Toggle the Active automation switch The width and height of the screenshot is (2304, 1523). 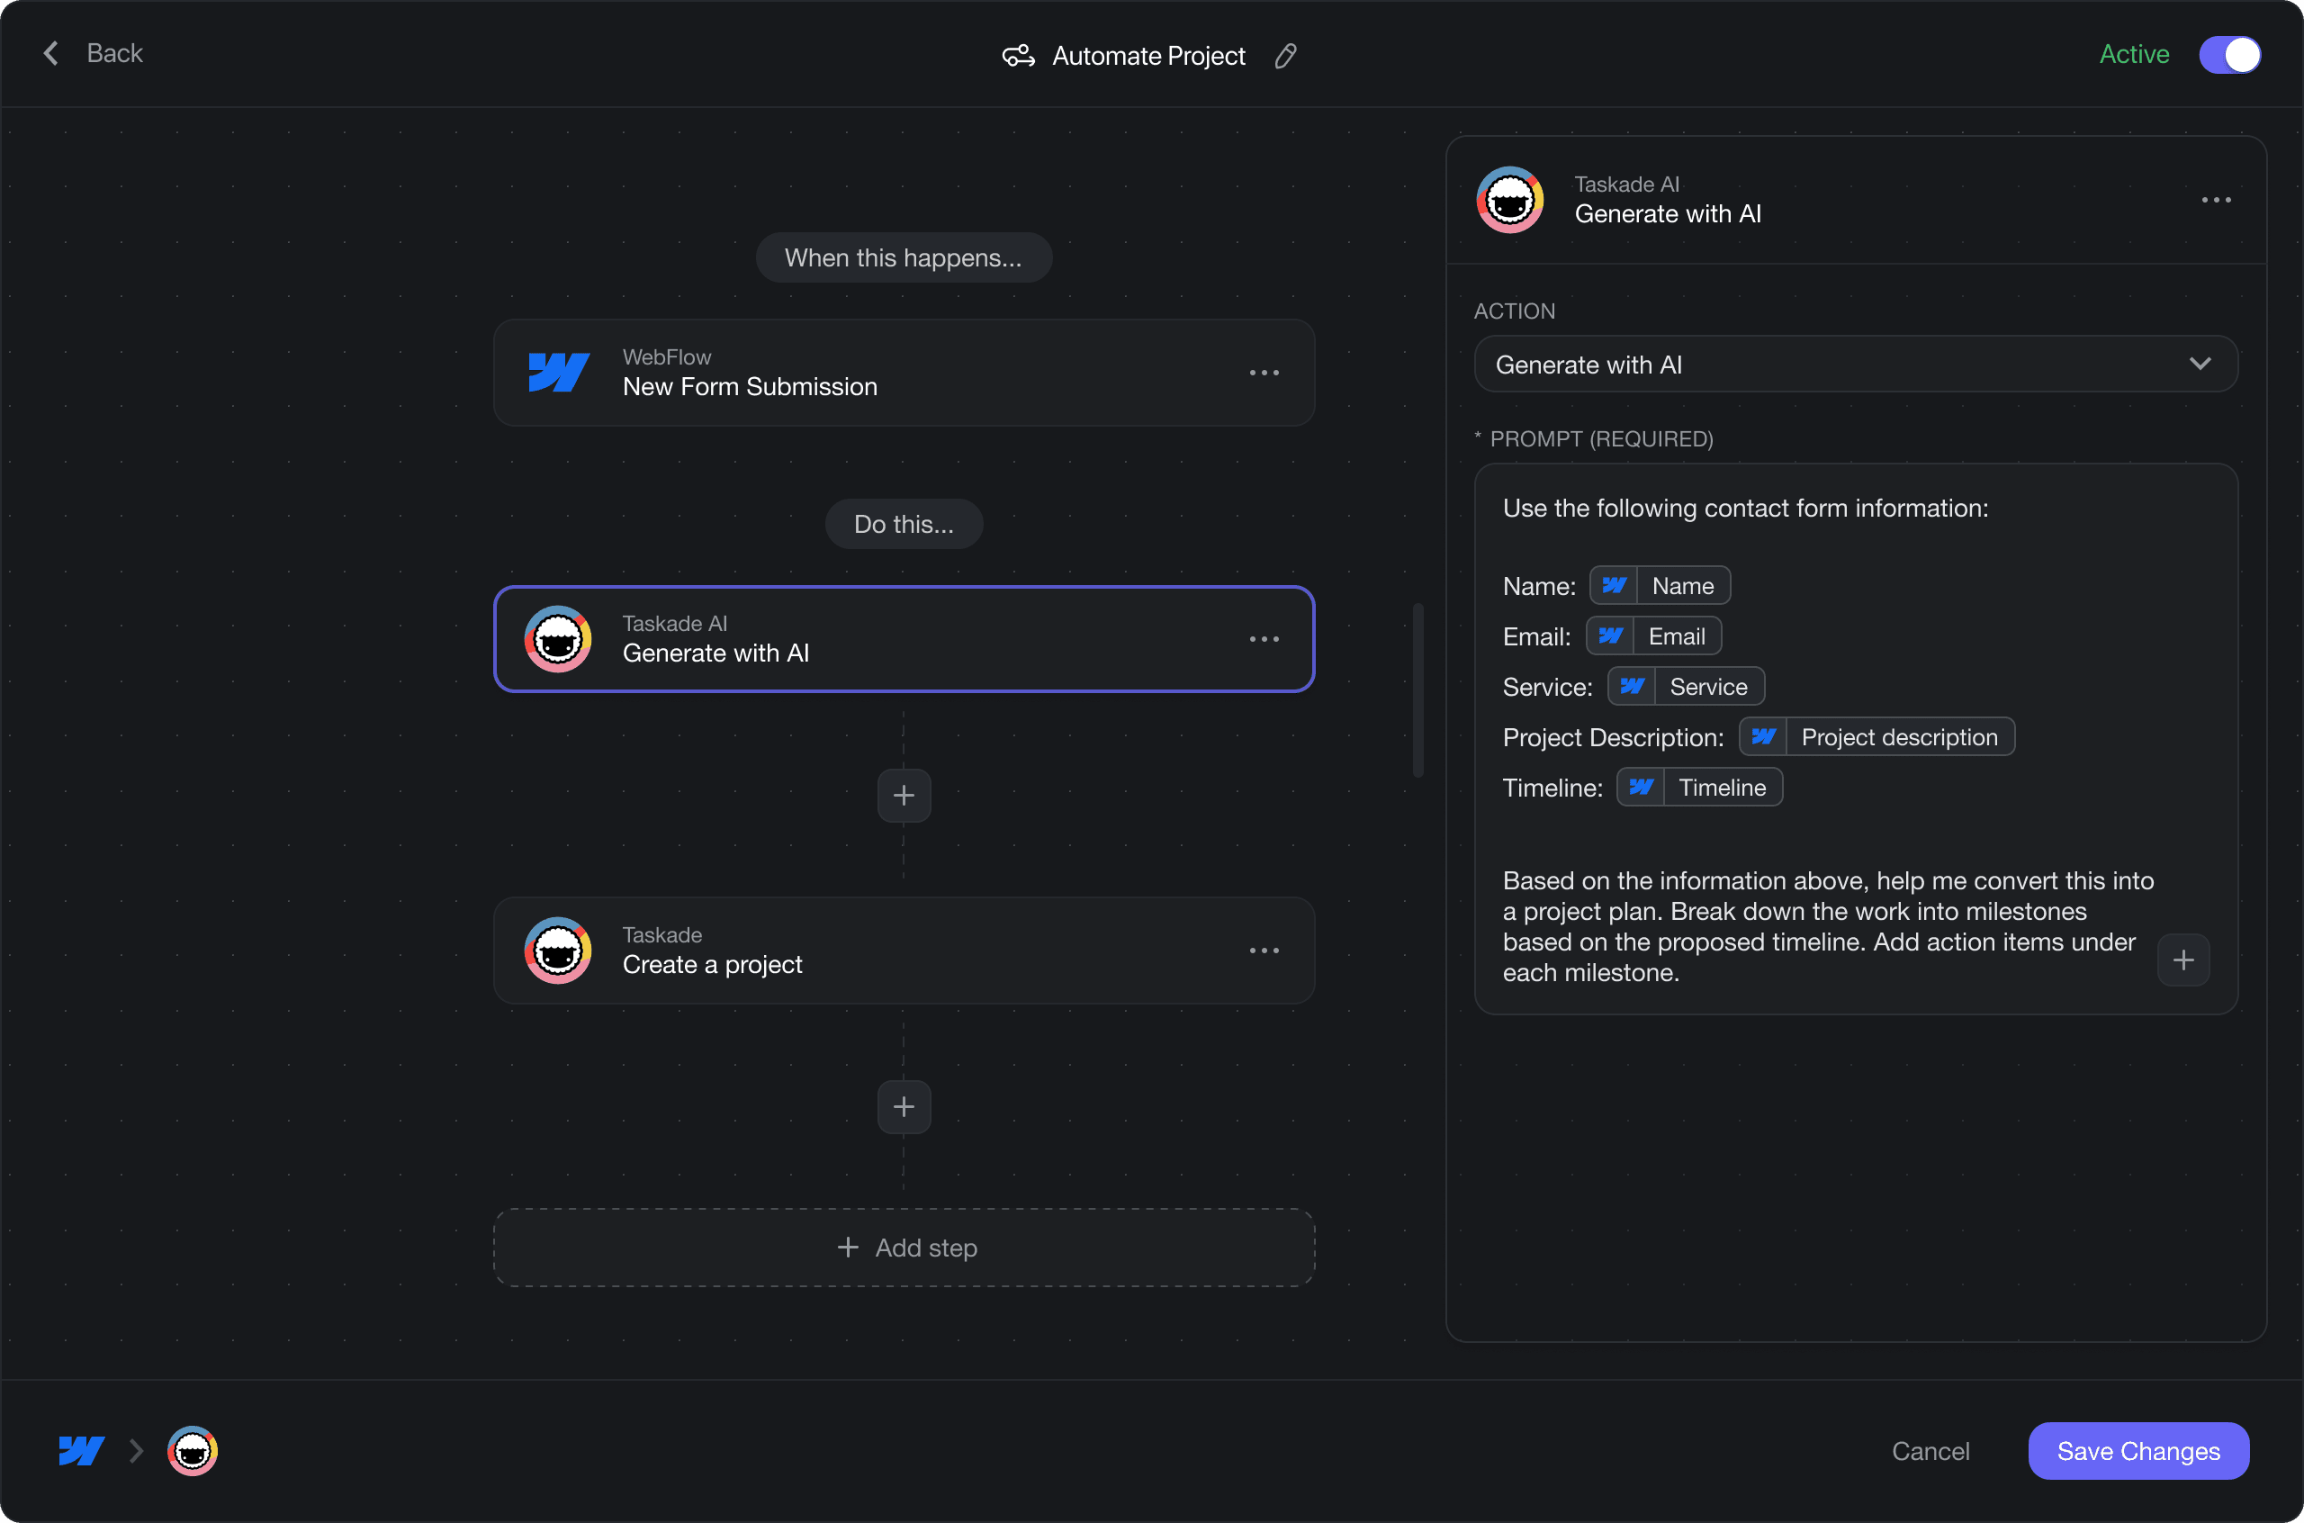(x=2229, y=54)
